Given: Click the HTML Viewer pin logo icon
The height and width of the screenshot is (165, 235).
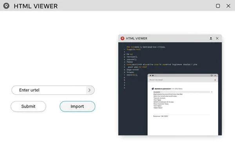Looking at the screenshot, I should tap(6, 6).
